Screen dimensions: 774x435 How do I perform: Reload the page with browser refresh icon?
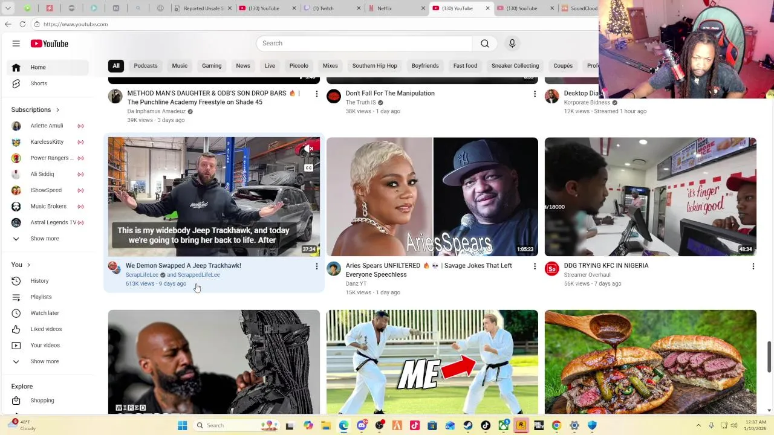(x=22, y=24)
